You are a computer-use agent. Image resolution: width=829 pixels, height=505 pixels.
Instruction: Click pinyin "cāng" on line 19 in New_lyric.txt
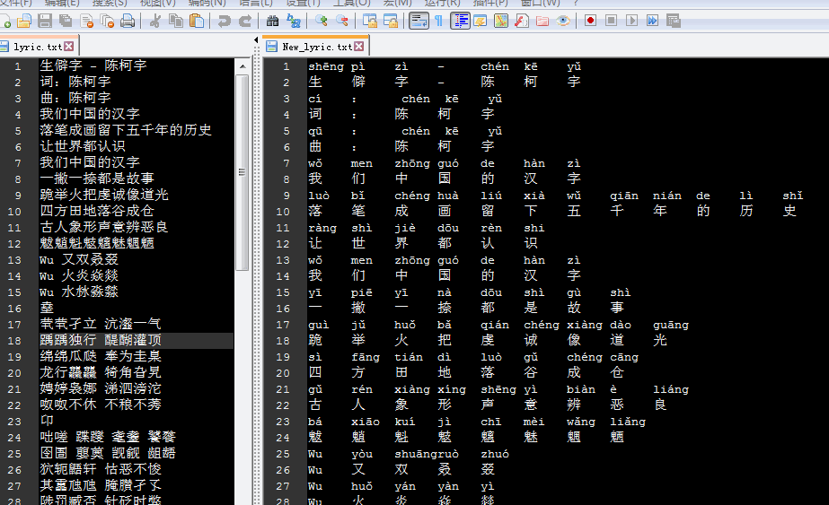pos(624,357)
